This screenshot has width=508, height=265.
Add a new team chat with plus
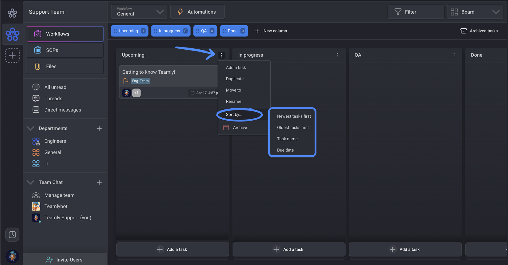(x=99, y=182)
